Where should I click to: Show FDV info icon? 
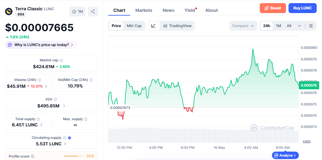55,99
